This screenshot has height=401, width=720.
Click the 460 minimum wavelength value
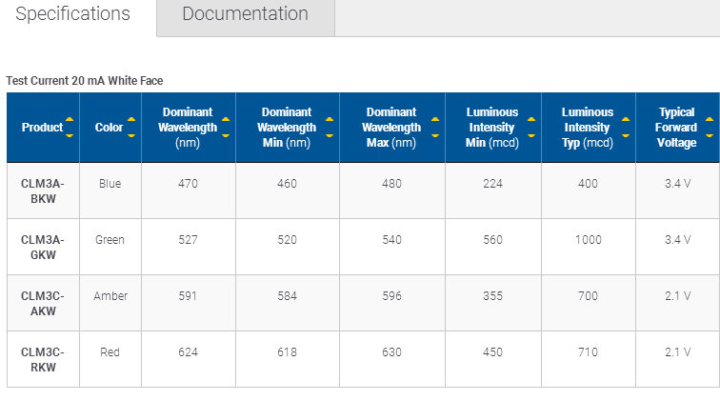[x=287, y=184]
